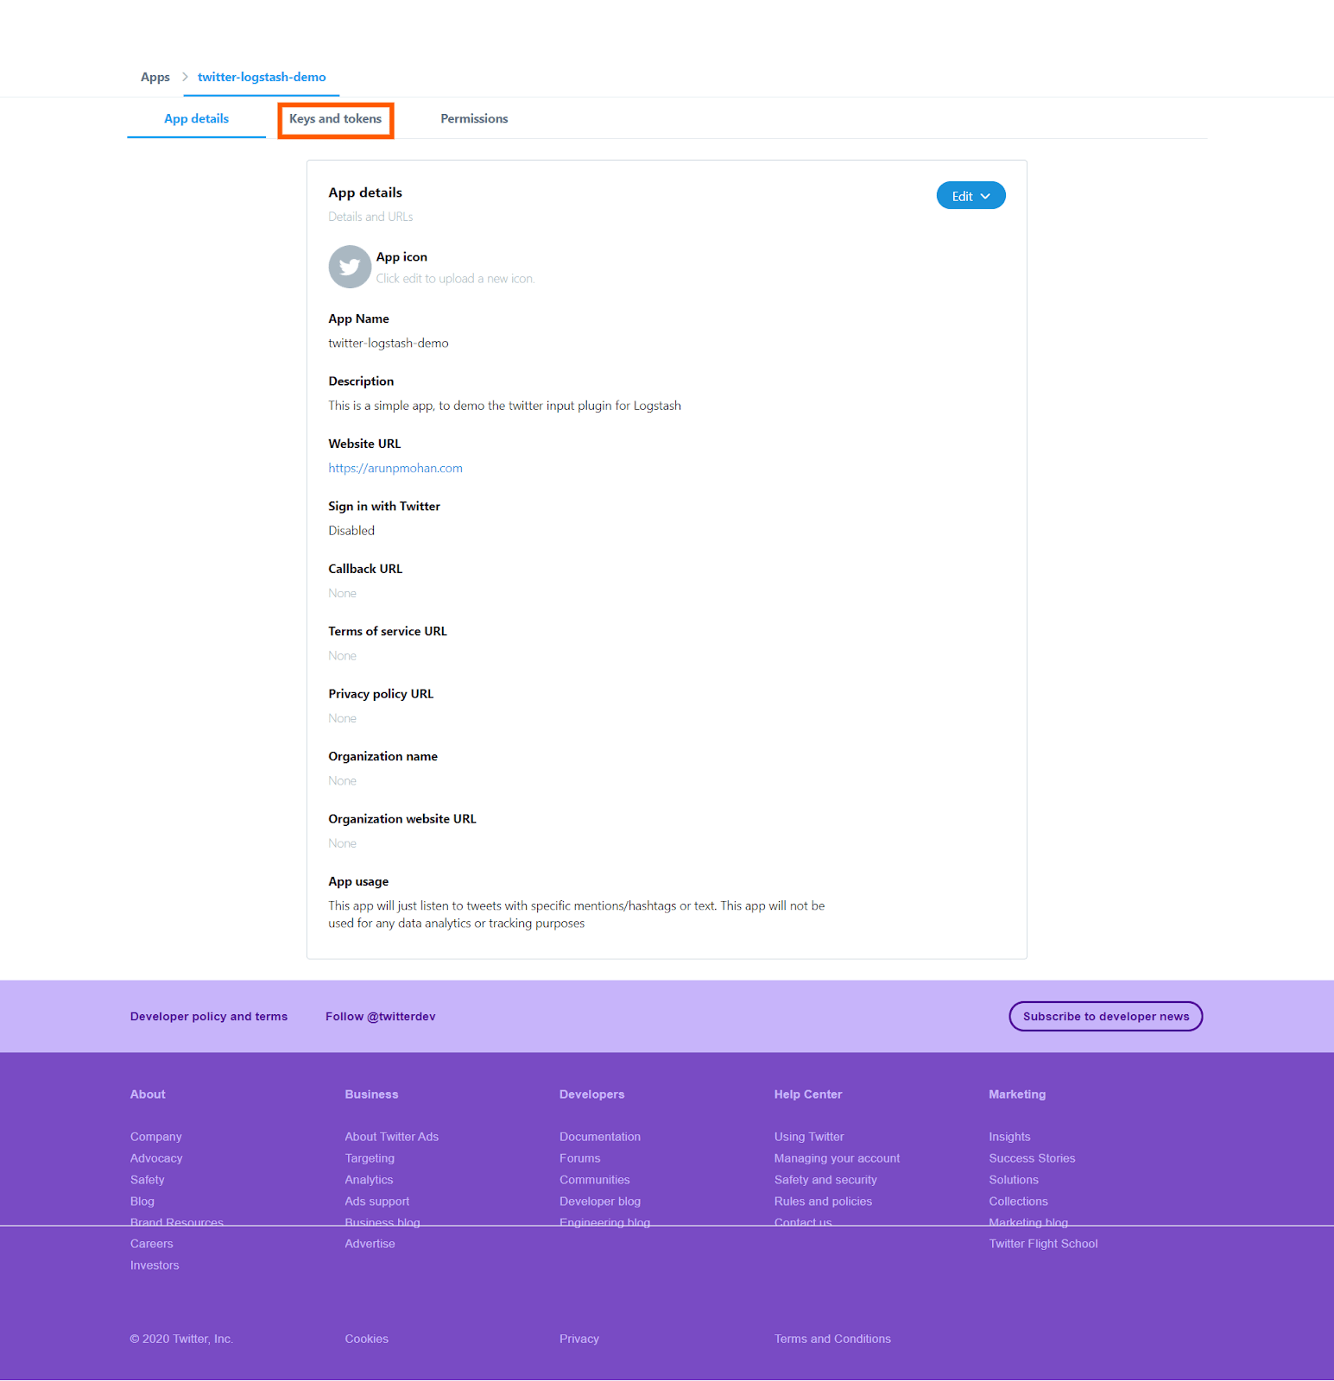Open the Developer blog link
1334x1381 pixels.
coord(600,1201)
